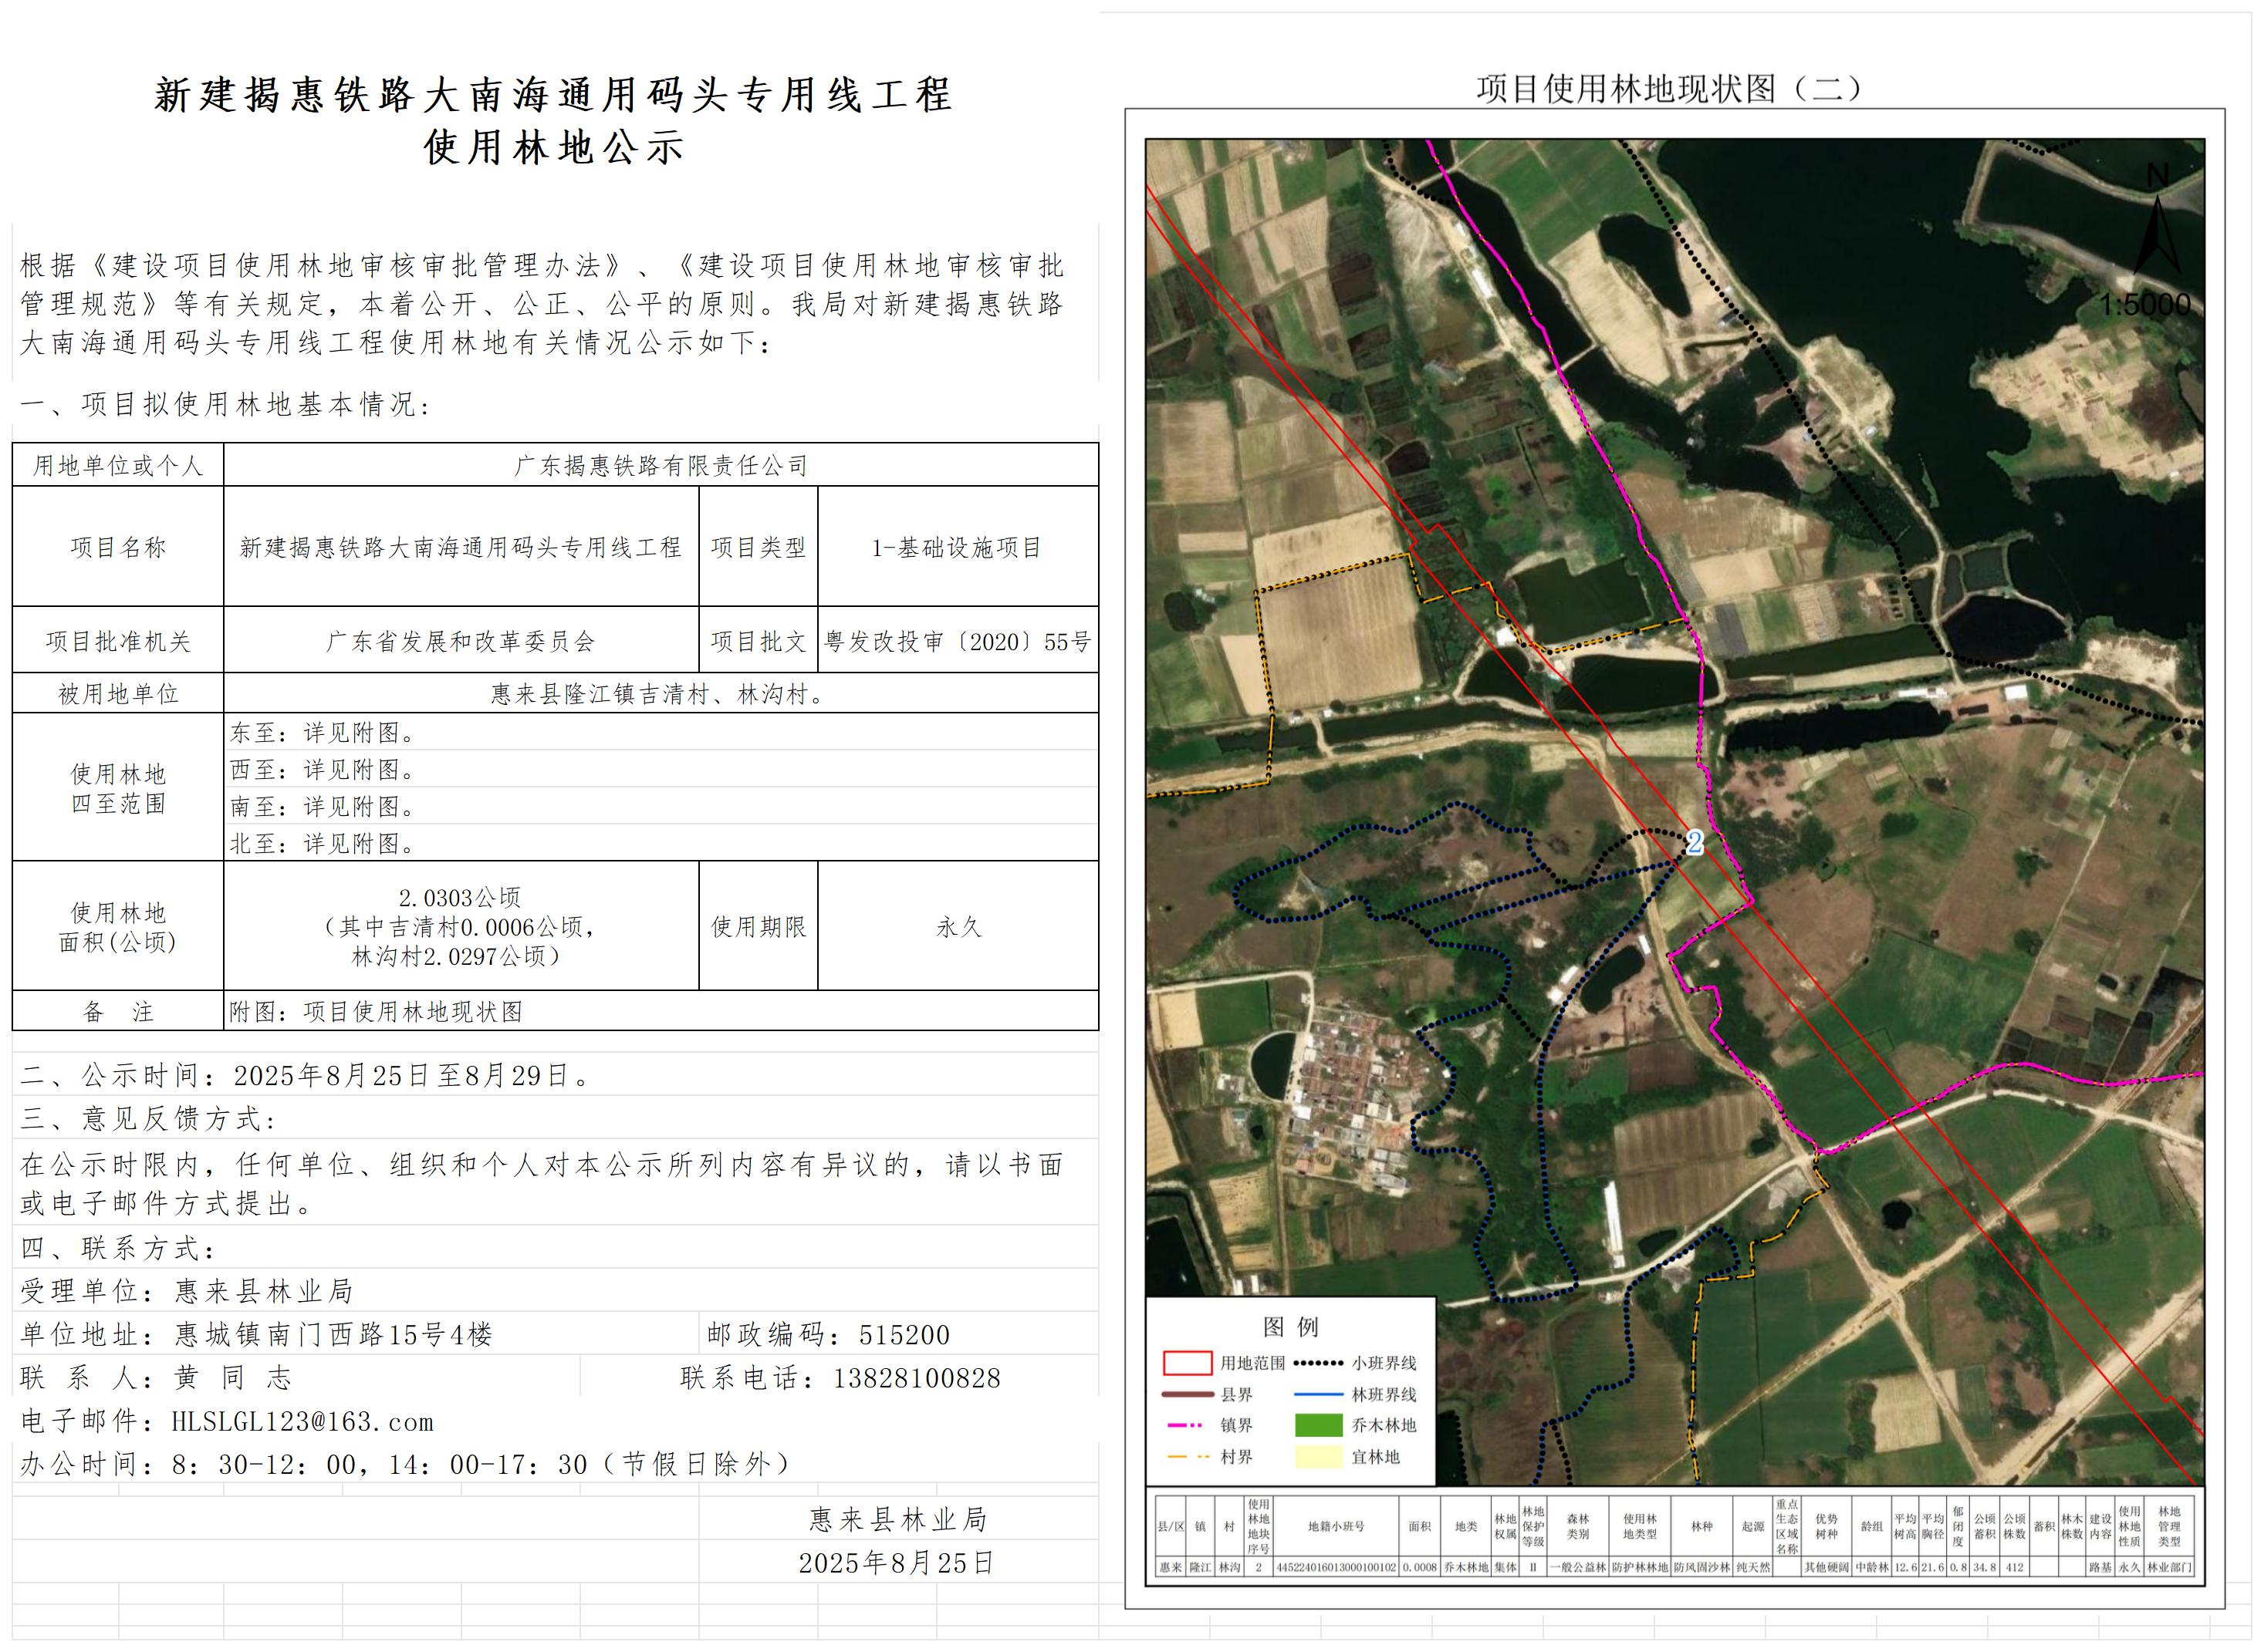Click the green 乔木林地 legend swatch
Screen dimensions: 2264x1652
(1318, 1425)
